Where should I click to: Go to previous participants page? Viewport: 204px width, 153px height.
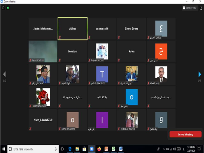(4, 74)
